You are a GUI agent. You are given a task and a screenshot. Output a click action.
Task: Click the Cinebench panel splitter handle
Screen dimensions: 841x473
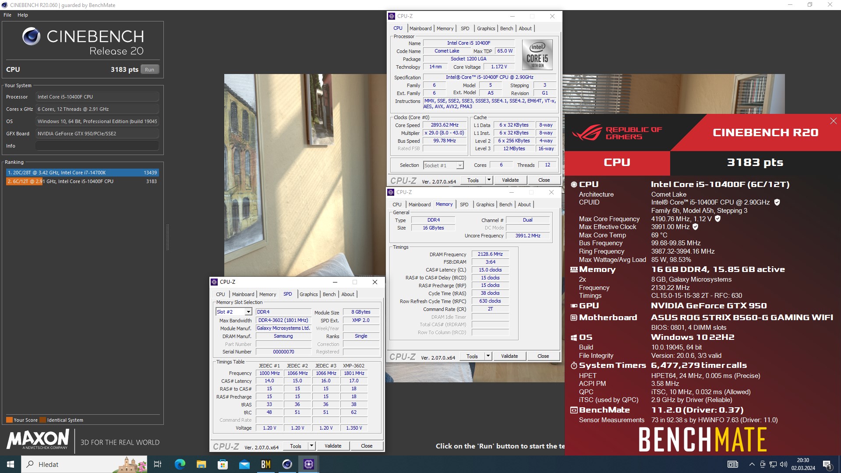click(167, 237)
